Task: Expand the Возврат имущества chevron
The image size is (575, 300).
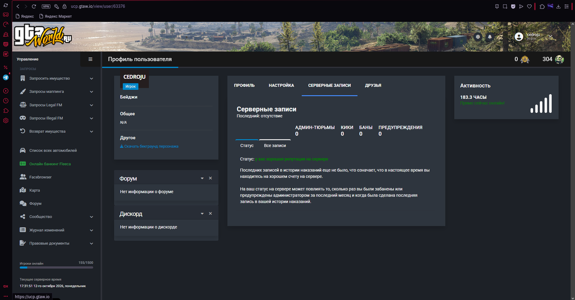Action: point(91,132)
